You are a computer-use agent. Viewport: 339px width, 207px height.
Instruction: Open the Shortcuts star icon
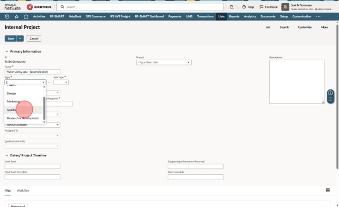16,16
